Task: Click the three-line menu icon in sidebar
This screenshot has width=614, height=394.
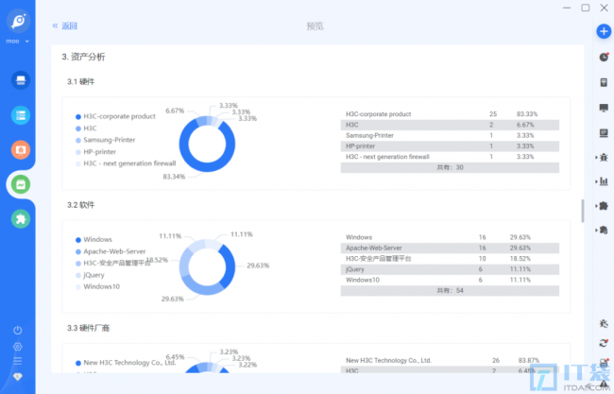Action: click(18, 361)
